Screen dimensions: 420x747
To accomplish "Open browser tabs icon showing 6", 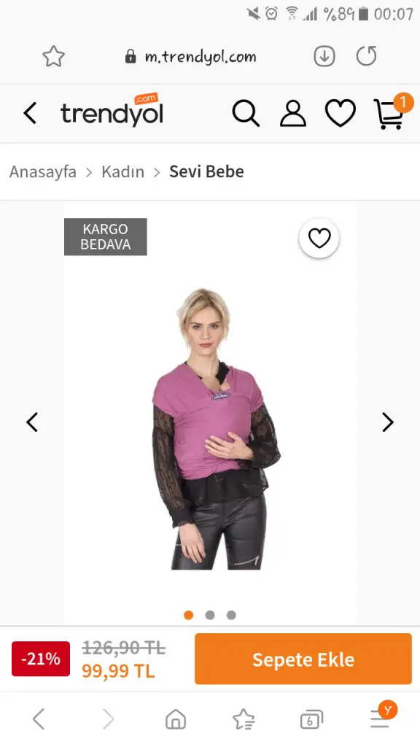I will 311,719.
